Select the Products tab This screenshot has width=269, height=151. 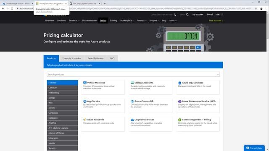coord(51,58)
